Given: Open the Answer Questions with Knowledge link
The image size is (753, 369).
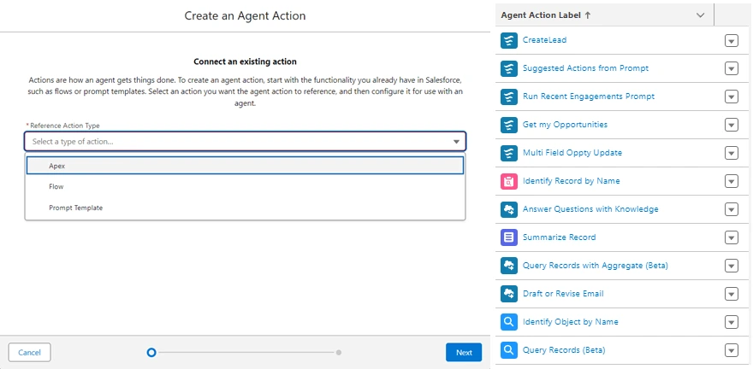Looking at the screenshot, I should pyautogui.click(x=590, y=209).
